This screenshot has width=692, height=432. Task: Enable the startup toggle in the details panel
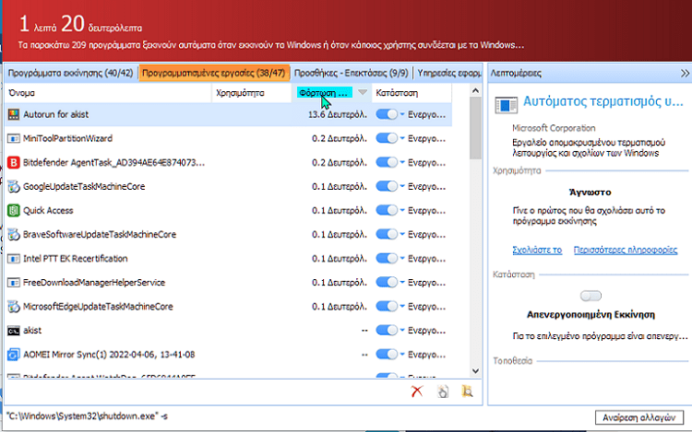click(591, 296)
